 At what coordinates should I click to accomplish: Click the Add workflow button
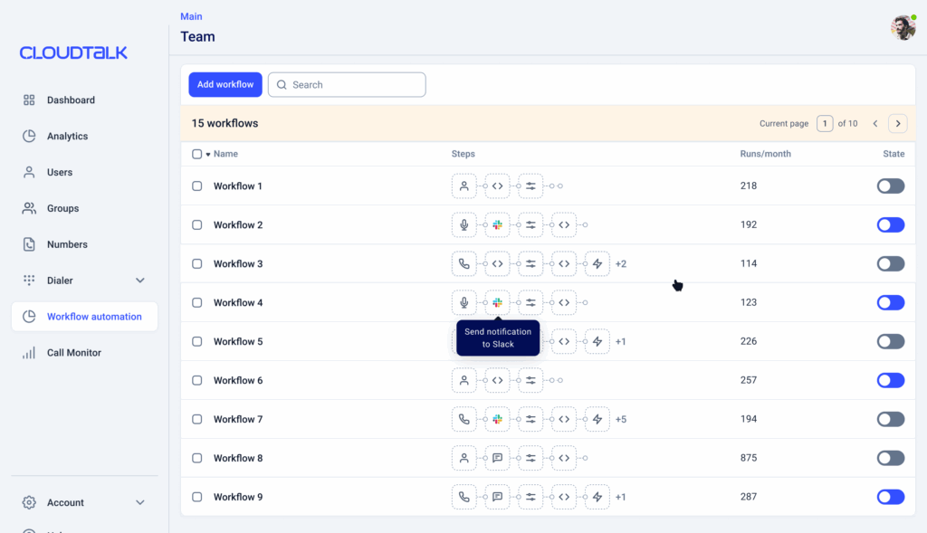coord(225,85)
